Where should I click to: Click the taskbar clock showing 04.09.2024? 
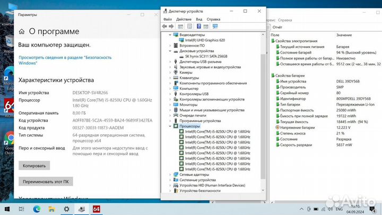[x=355, y=209]
